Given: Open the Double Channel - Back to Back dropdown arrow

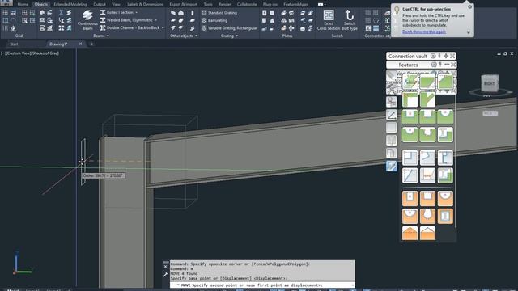Looking at the screenshot, I should tap(163, 28).
